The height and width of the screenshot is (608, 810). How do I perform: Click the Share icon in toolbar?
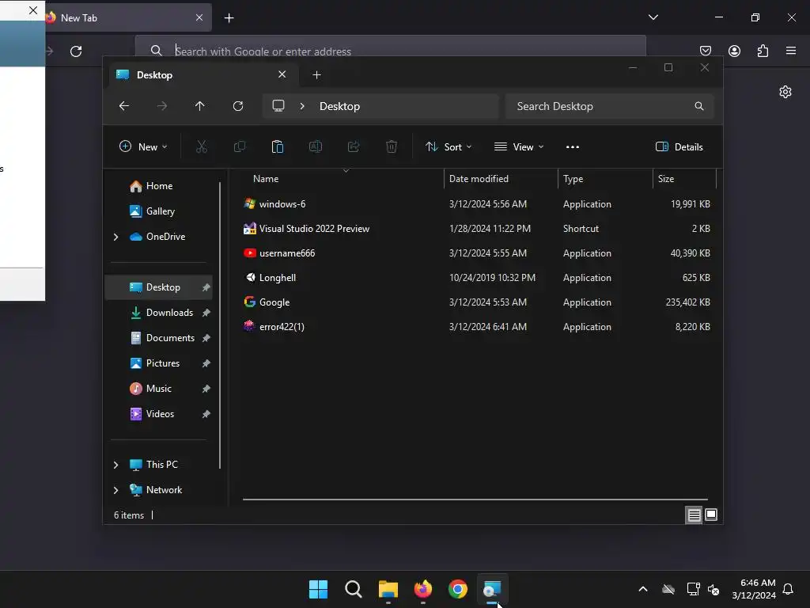coord(354,146)
